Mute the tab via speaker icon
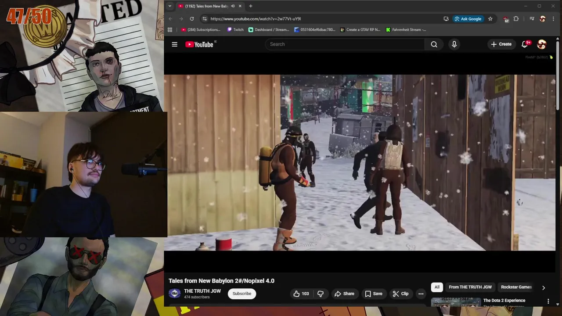This screenshot has width=562, height=316. pyautogui.click(x=233, y=6)
